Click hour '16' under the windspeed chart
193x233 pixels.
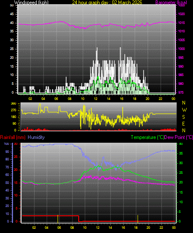[121, 99]
